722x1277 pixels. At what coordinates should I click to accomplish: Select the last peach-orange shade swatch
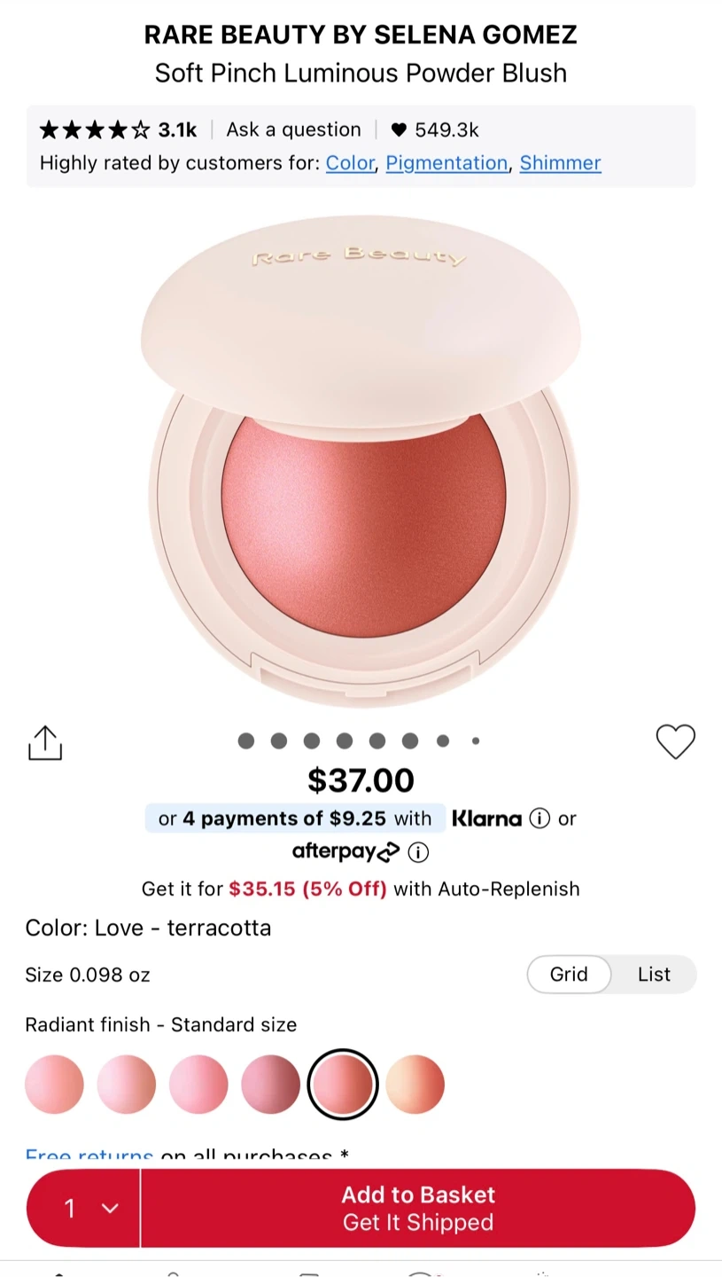pyautogui.click(x=415, y=1084)
